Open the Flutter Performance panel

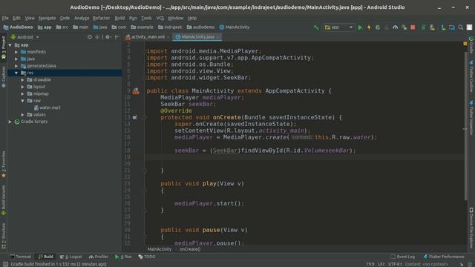(444, 257)
